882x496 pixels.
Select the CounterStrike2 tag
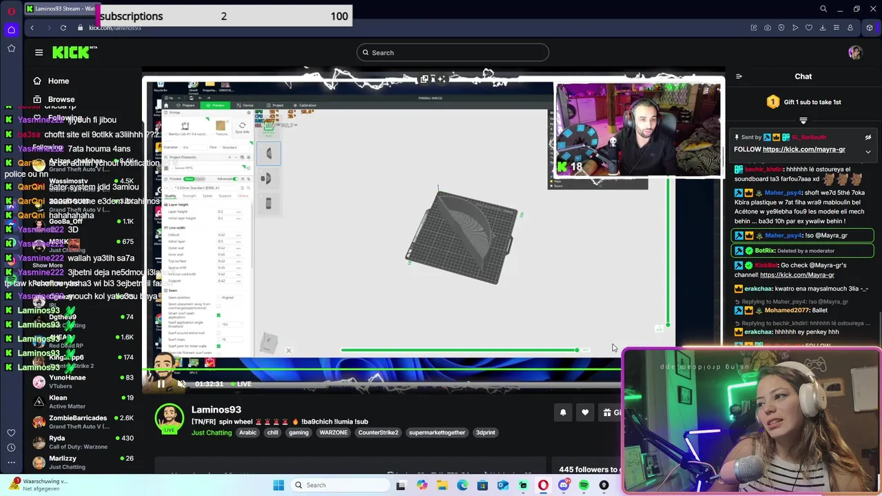[x=378, y=433]
